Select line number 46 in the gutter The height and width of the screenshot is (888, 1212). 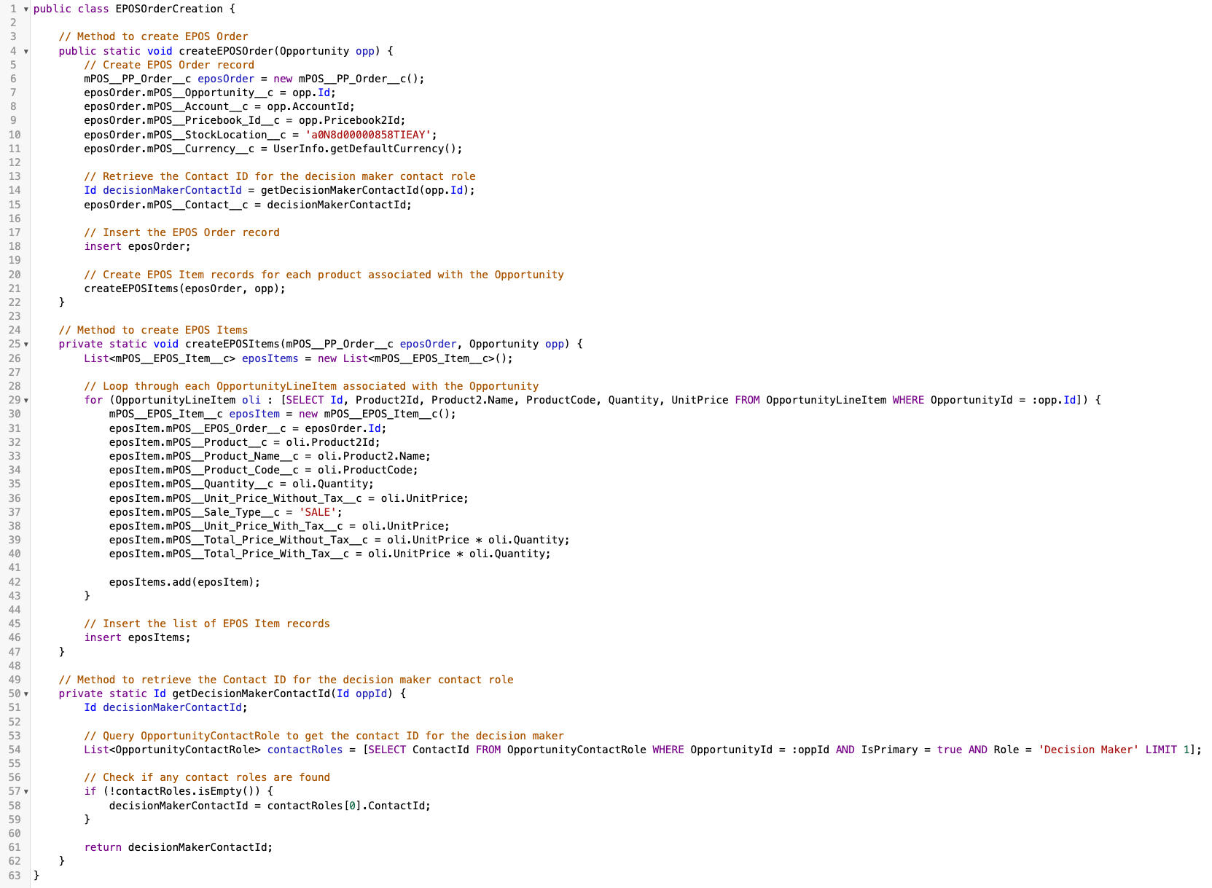(15, 637)
